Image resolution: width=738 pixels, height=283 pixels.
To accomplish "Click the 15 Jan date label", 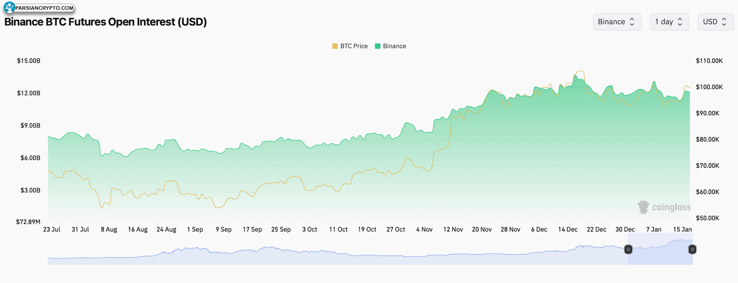I will point(682,229).
